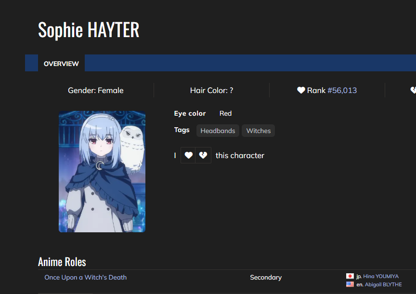Open Sophie Hayter's character portrait image

tap(102, 172)
